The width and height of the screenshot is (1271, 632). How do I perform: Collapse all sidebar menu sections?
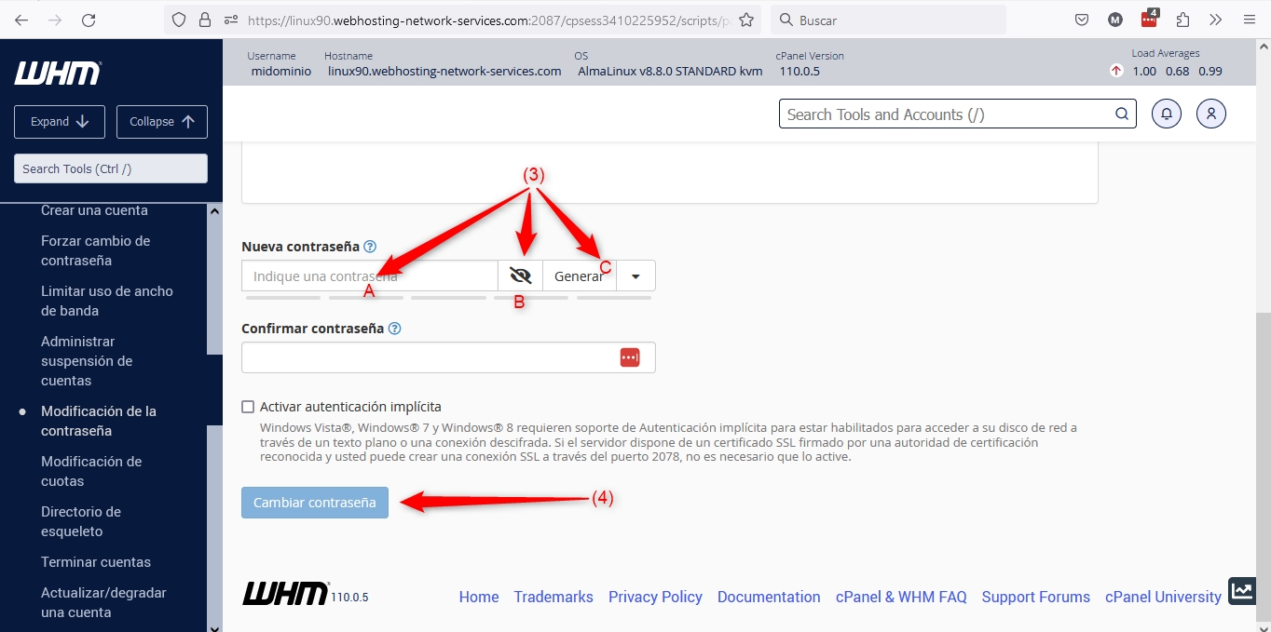(161, 122)
